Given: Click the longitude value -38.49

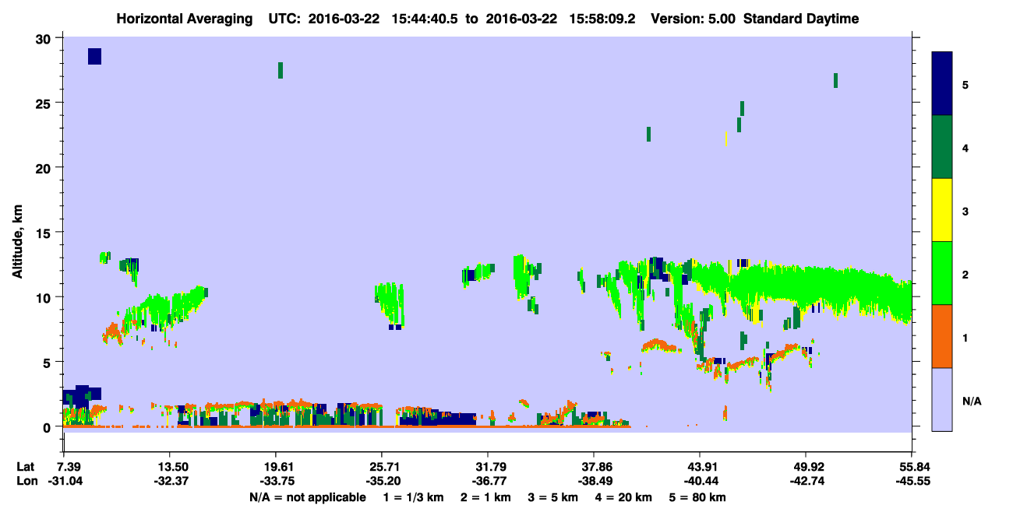Looking at the screenshot, I should (x=594, y=481).
